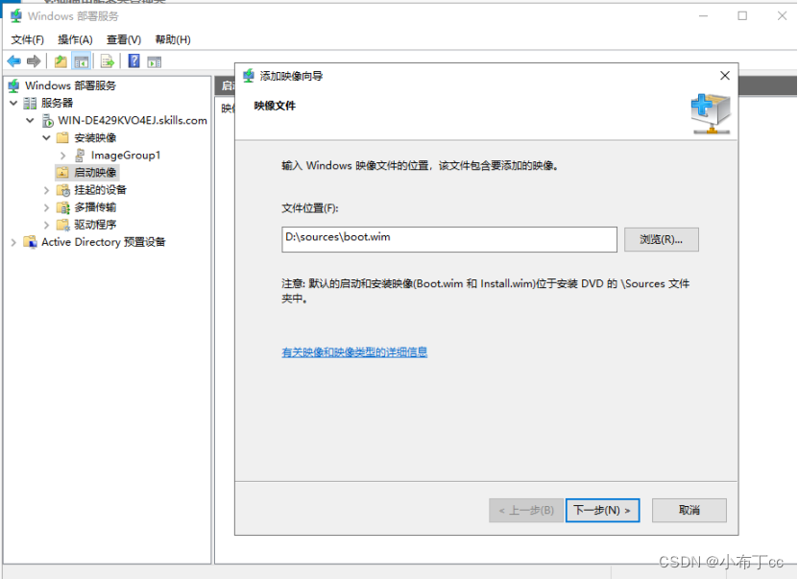798x579 pixels.
Task: Open the 帮助(H) menu
Action: 173,39
